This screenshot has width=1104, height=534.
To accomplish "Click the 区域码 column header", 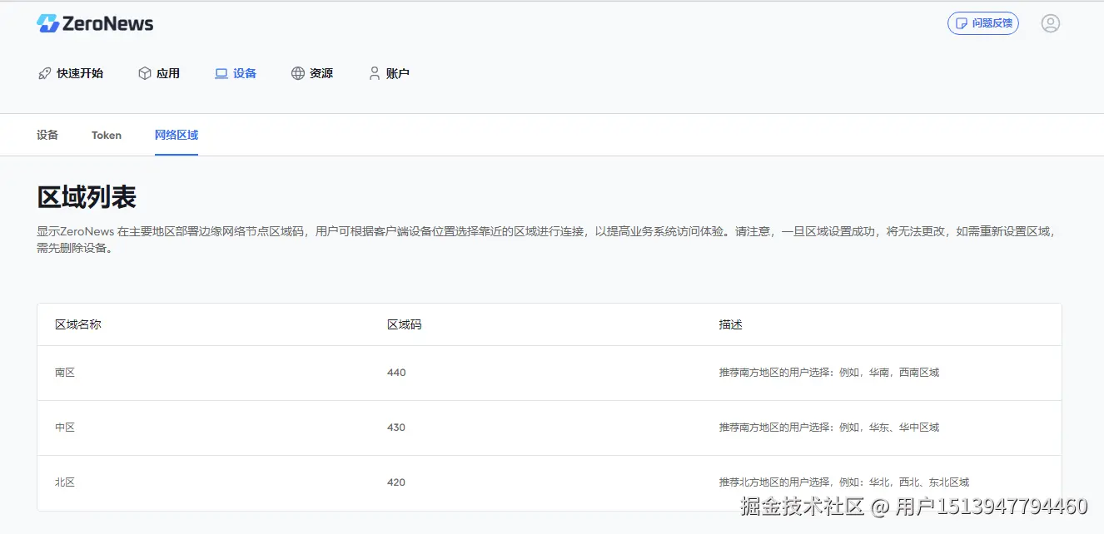I will click(405, 324).
